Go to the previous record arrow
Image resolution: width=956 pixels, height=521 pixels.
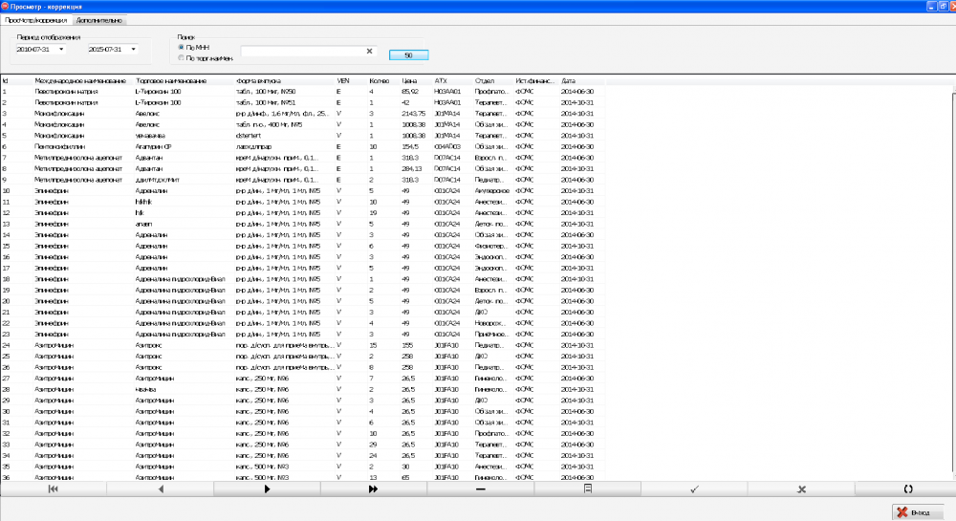point(161,488)
